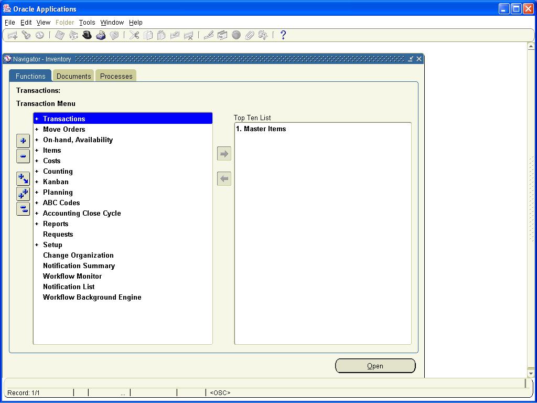537x403 pixels.
Task: Expand the Setup menu node
Action: (37, 245)
